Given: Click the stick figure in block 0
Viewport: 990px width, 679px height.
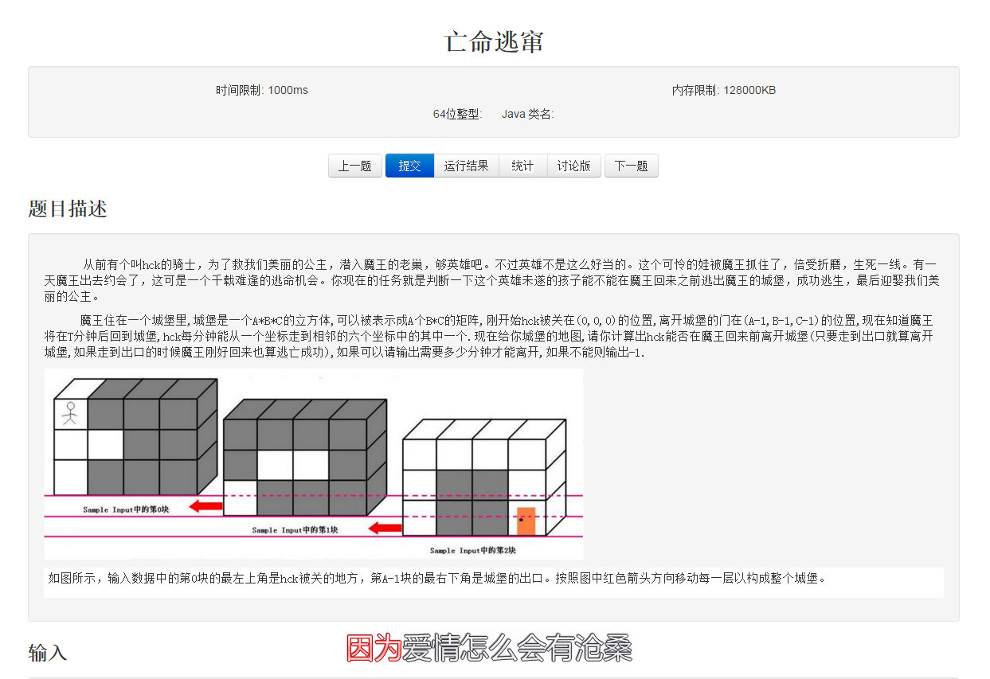Looking at the screenshot, I should (x=70, y=413).
